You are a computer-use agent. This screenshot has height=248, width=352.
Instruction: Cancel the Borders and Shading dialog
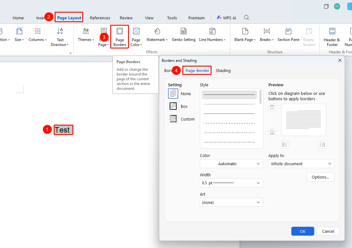tap(328, 231)
